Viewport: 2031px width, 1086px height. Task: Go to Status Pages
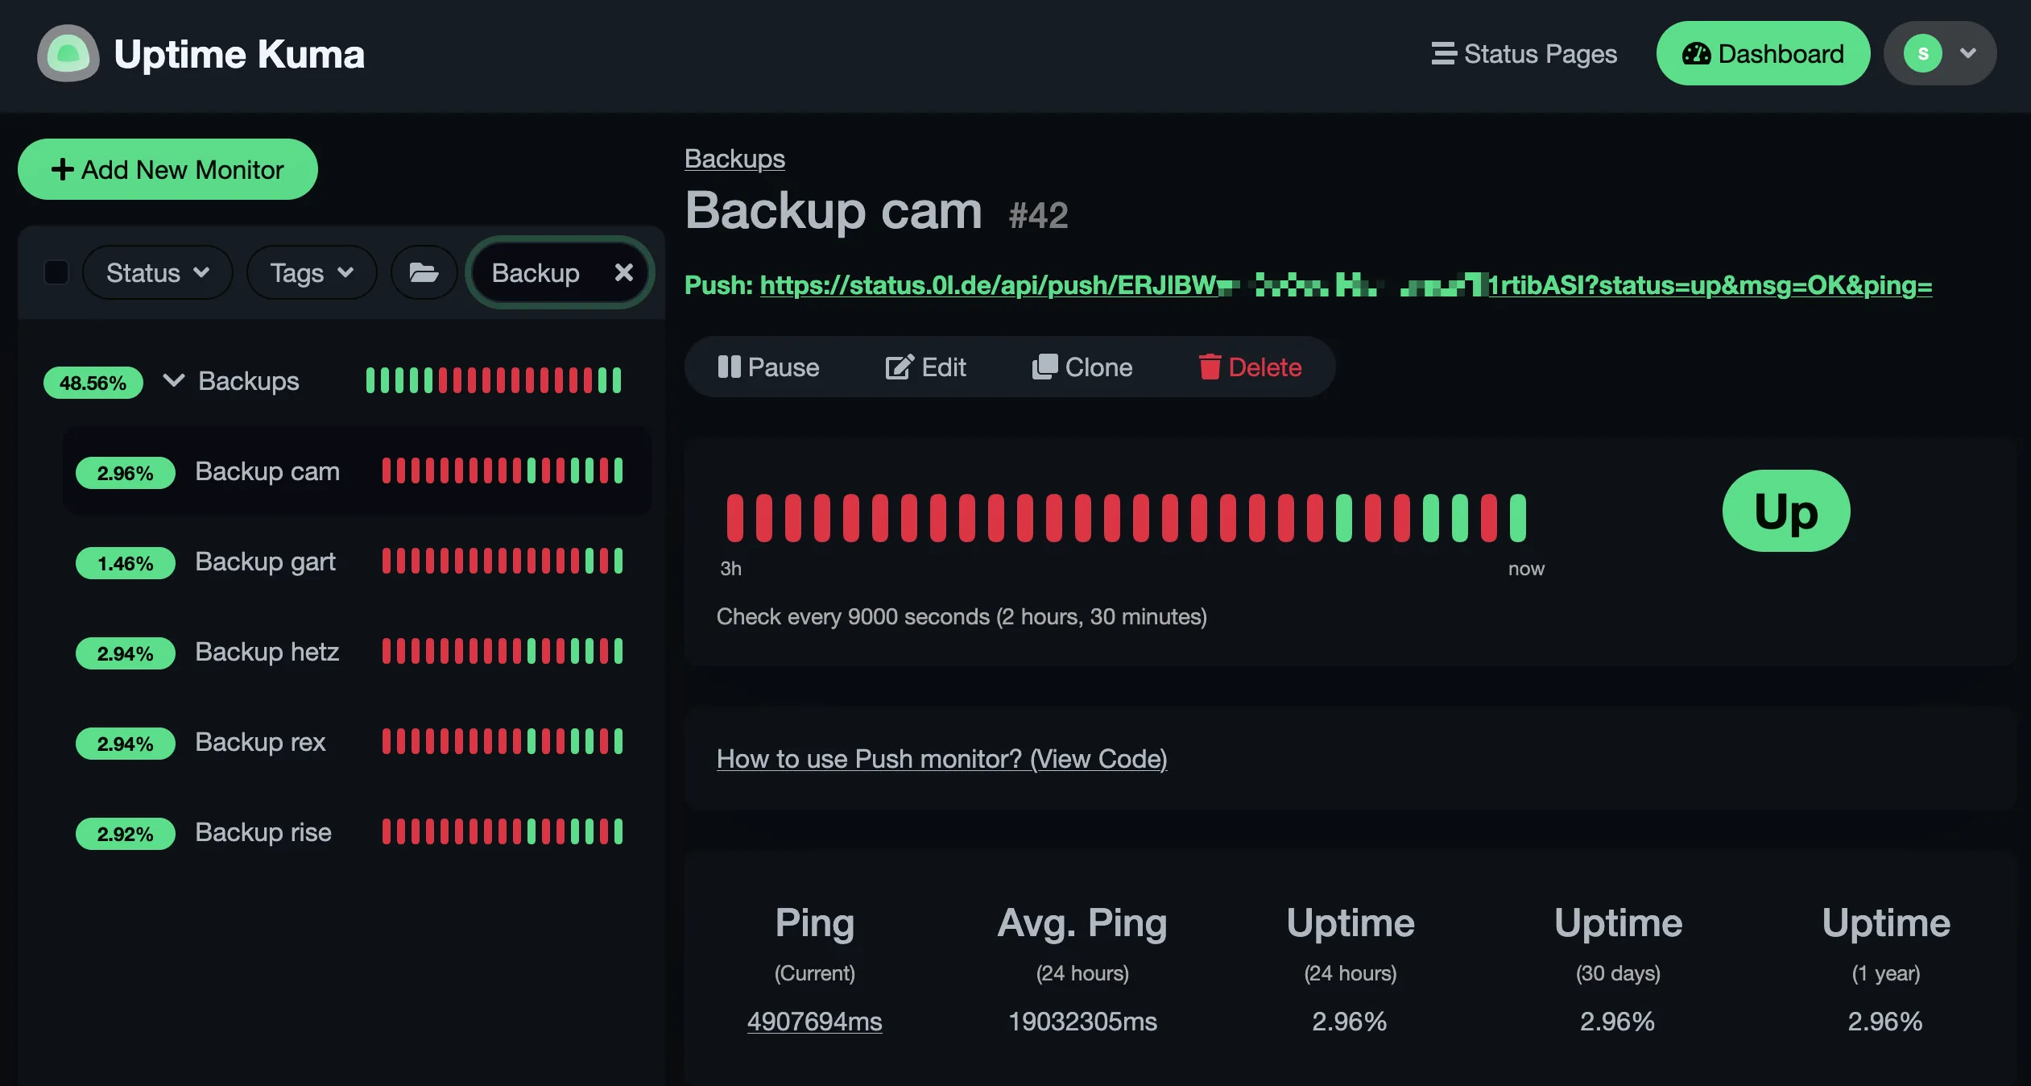1524,54
